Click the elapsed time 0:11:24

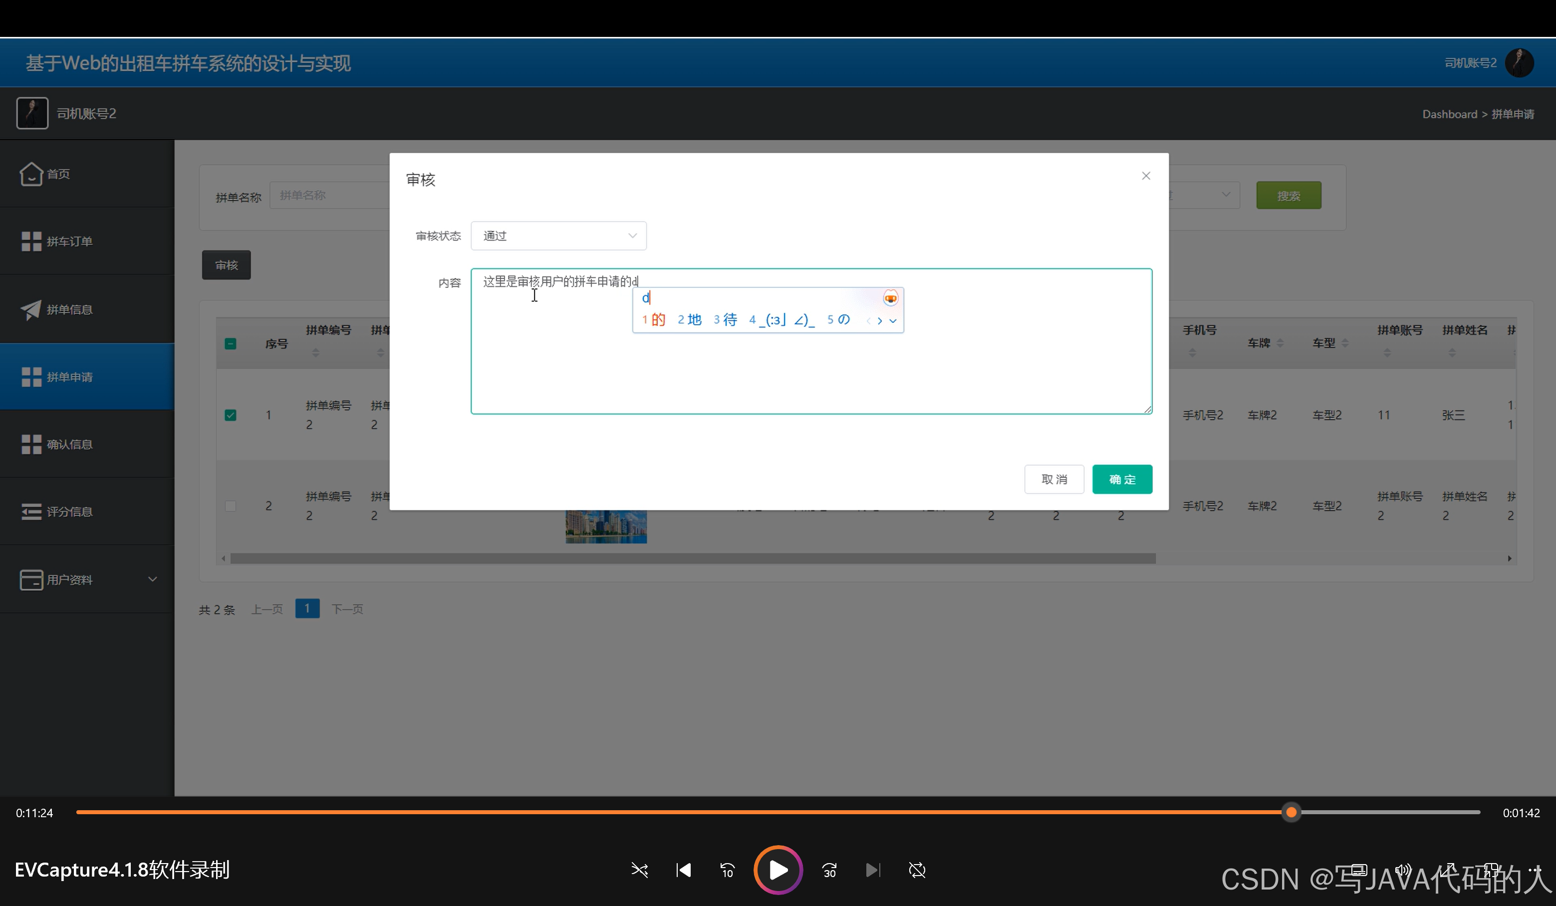pos(34,813)
